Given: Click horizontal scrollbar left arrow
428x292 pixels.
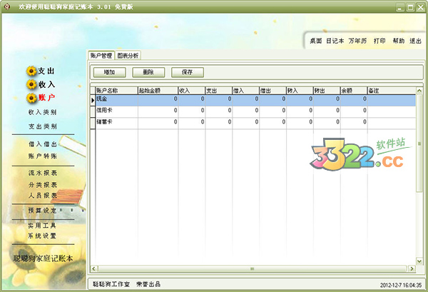Looking at the screenshot, I should [x=94, y=268].
